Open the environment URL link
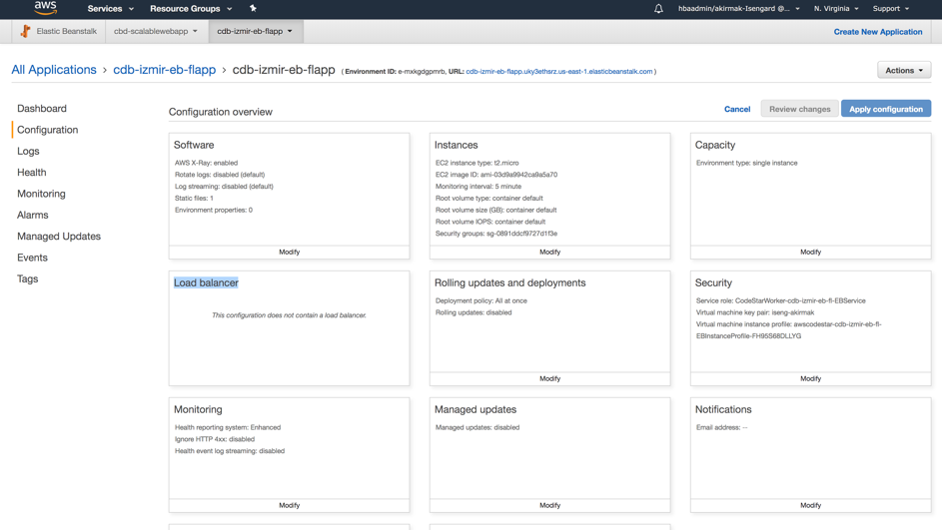This screenshot has height=530, width=942. pos(559,72)
